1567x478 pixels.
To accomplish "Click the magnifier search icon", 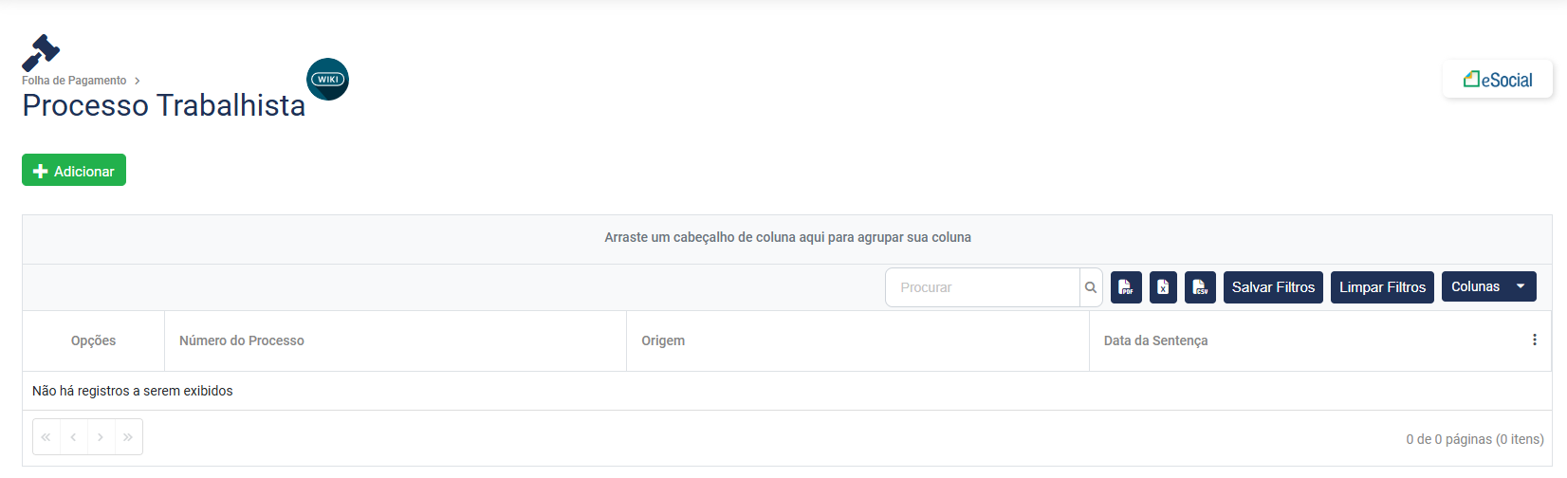I will tap(1091, 287).
